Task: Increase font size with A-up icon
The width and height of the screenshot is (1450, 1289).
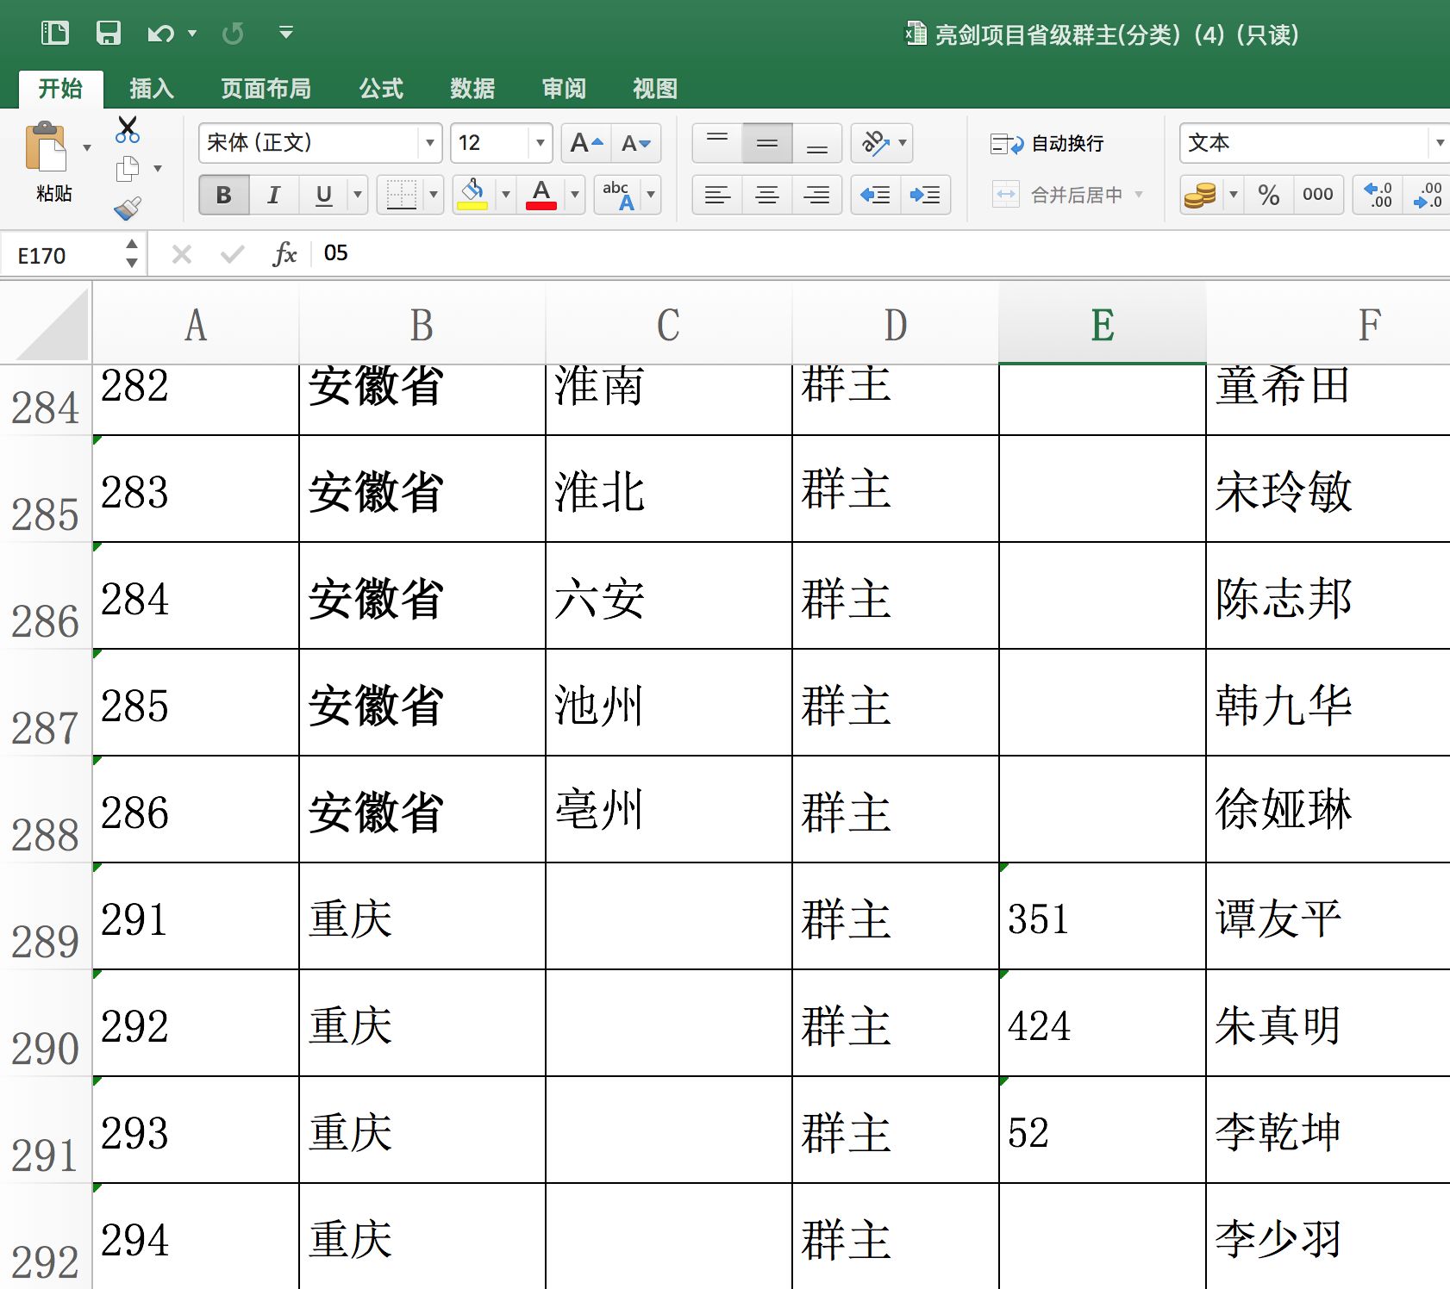Action: point(587,143)
